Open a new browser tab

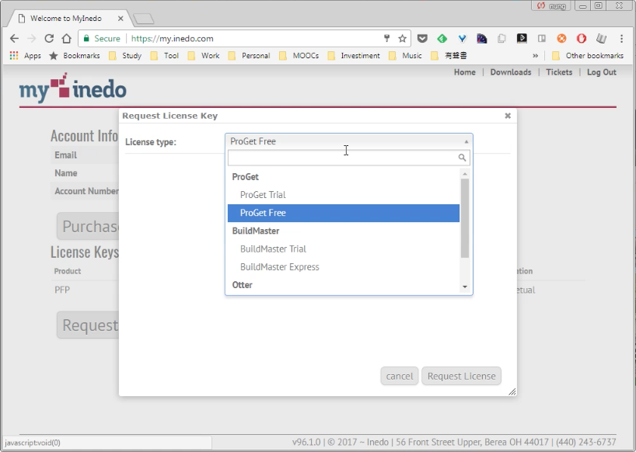tap(143, 19)
